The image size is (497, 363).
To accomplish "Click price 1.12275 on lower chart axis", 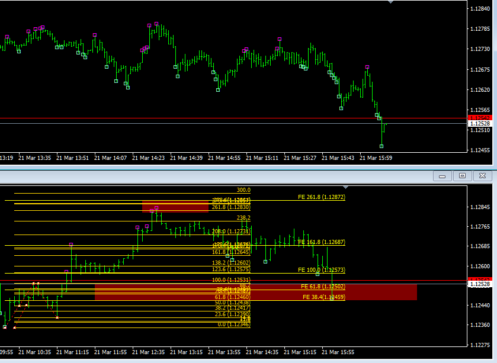I will (480, 345).
